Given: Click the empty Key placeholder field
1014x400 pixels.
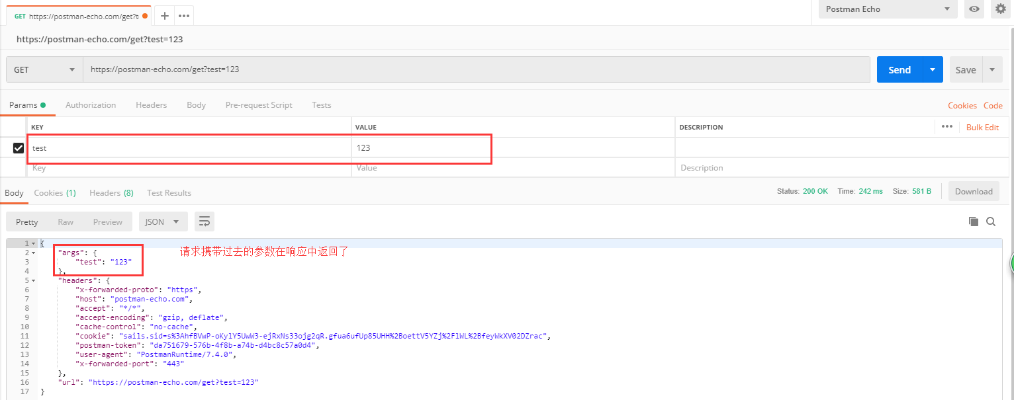Looking at the screenshot, I should pos(189,168).
